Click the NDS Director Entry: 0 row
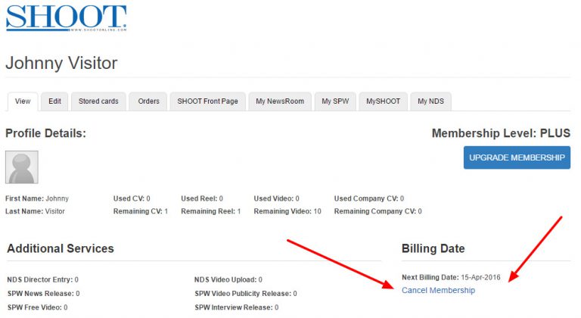This screenshot has width=581, height=318. tap(42, 279)
